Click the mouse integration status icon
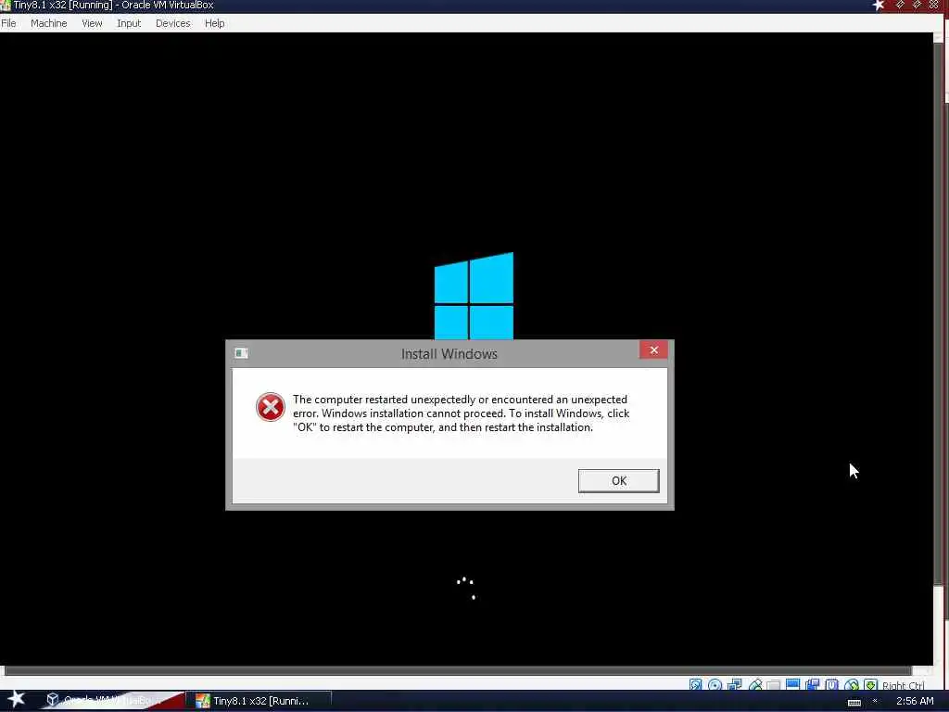The image size is (949, 712). coord(852,685)
